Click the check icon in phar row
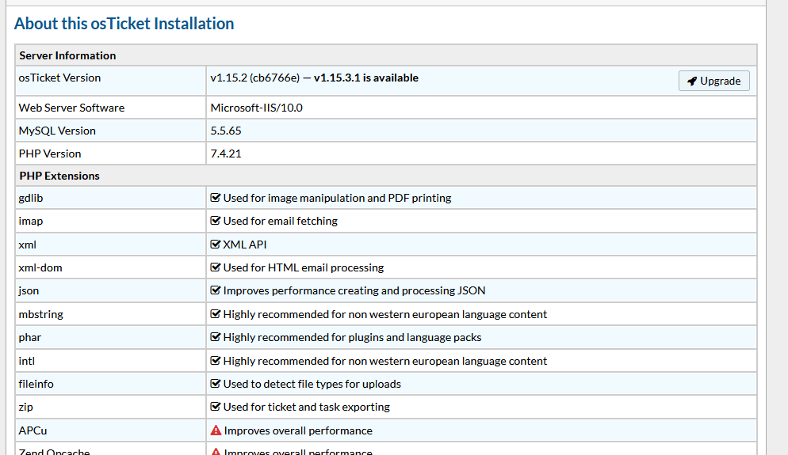The height and width of the screenshot is (455, 788). 216,337
